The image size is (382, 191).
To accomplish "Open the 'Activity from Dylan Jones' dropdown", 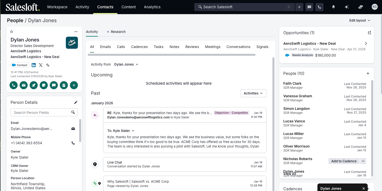I will pyautogui.click(x=126, y=64).
